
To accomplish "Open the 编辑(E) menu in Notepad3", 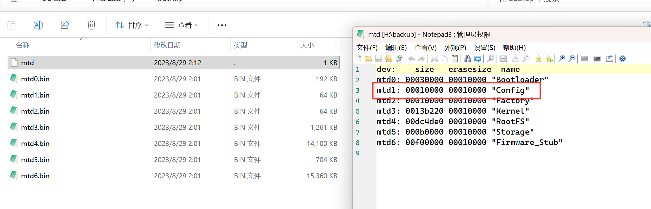I will pyautogui.click(x=396, y=47).
